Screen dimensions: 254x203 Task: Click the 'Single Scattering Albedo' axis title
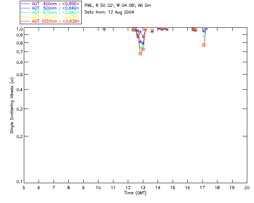(12, 105)
